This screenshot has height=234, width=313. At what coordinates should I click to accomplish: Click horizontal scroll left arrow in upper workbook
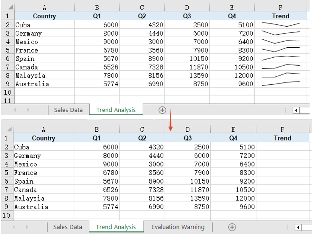(296, 110)
